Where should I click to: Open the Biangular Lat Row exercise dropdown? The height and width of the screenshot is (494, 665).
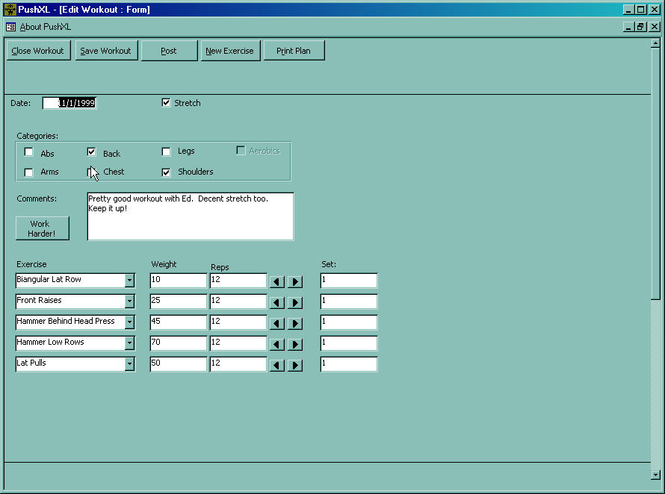[129, 281]
